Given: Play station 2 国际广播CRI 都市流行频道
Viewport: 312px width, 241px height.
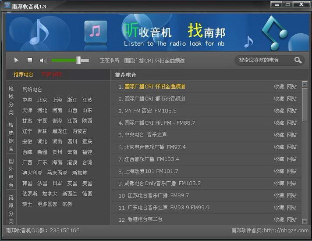Looking at the screenshot, I should click(155, 99).
